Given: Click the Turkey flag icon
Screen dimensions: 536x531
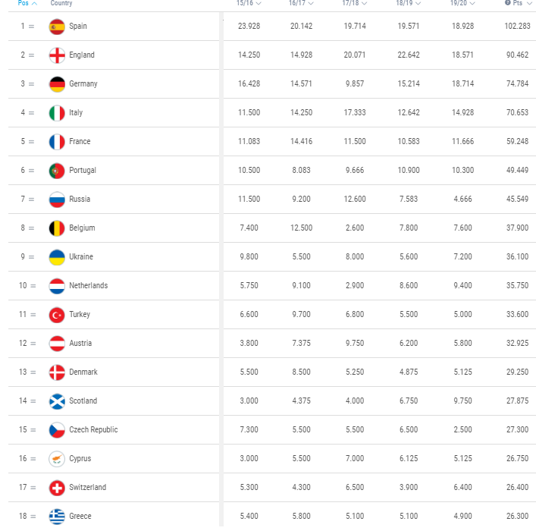Looking at the screenshot, I should click(x=57, y=315).
